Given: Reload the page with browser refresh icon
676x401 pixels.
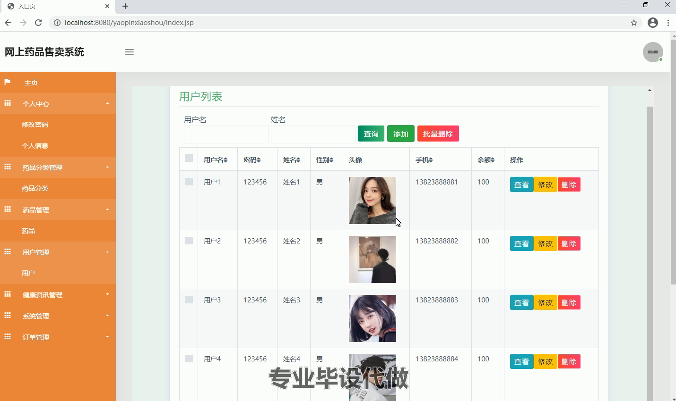Looking at the screenshot, I should 38,23.
